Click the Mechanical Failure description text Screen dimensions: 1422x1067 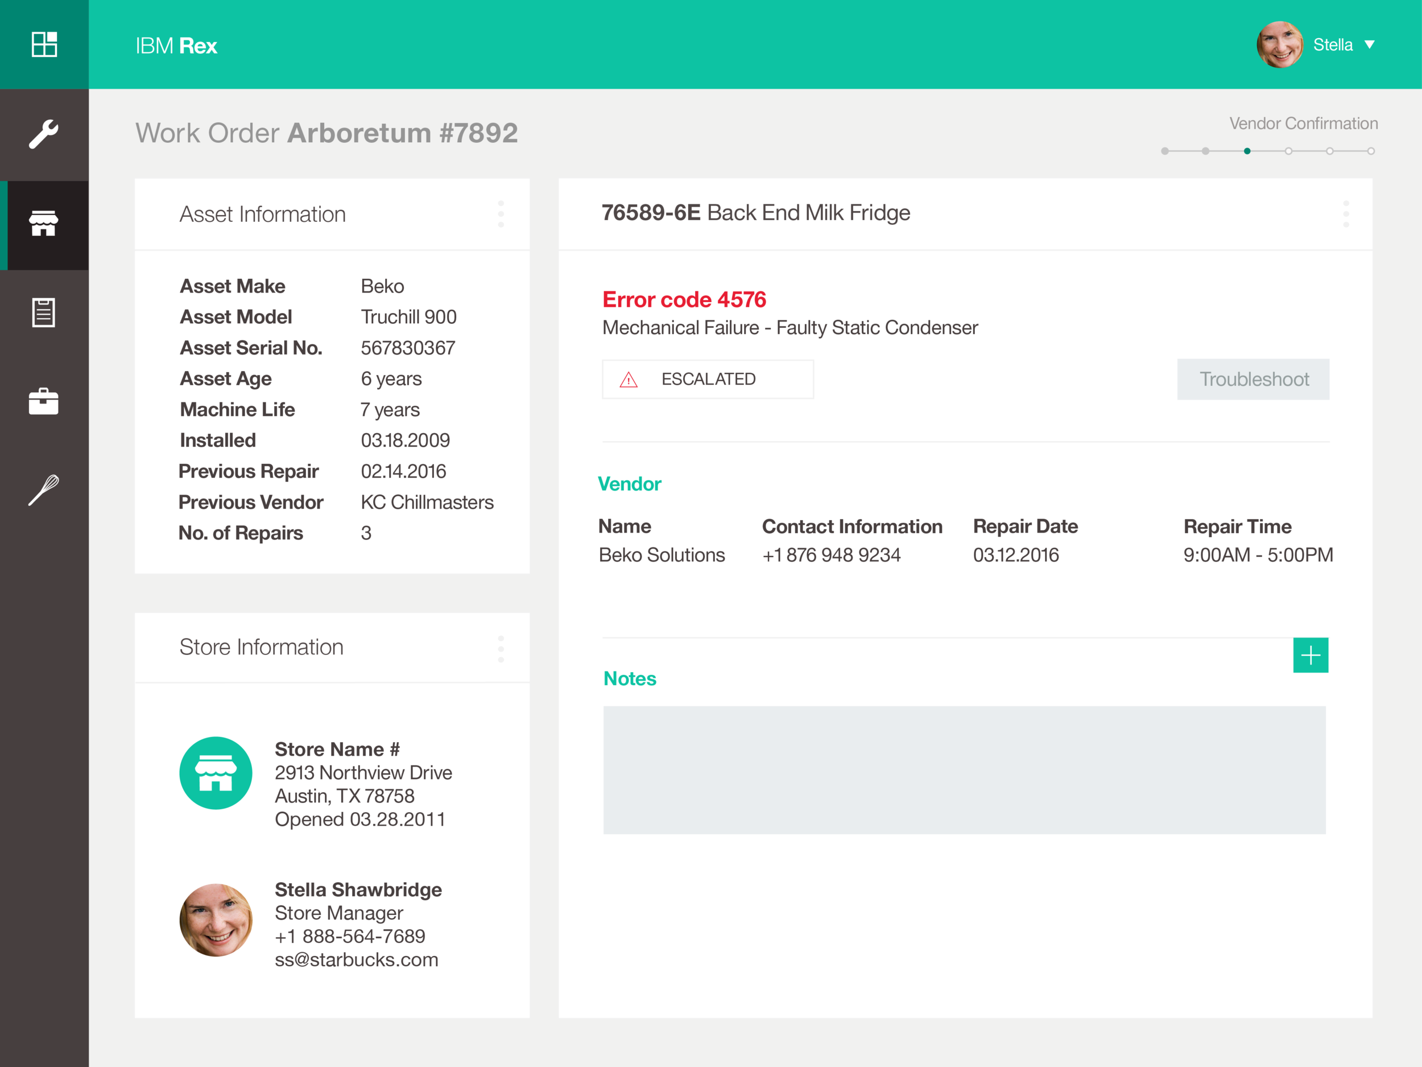click(790, 328)
